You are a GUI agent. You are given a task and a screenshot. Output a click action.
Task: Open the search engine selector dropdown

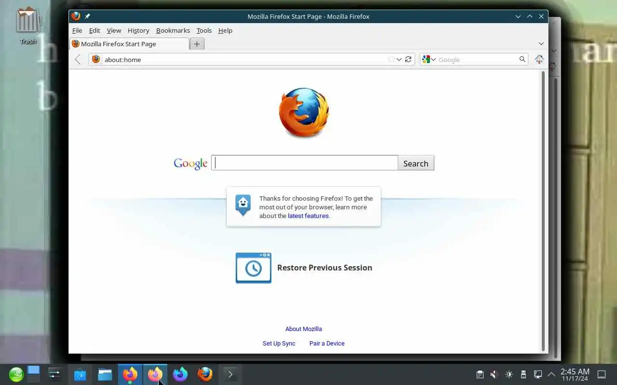pyautogui.click(x=429, y=59)
